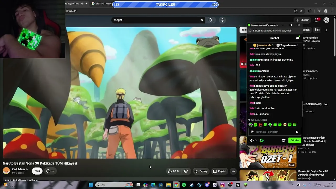Open the Windows Start menu
The image size is (336, 189).
click(91, 185)
